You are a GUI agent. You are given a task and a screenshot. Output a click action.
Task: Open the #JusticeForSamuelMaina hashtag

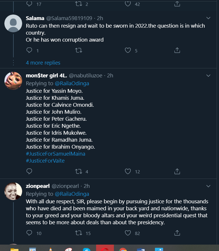55,154
